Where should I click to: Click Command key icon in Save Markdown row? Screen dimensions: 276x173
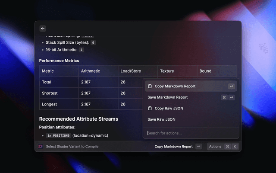click(224, 97)
